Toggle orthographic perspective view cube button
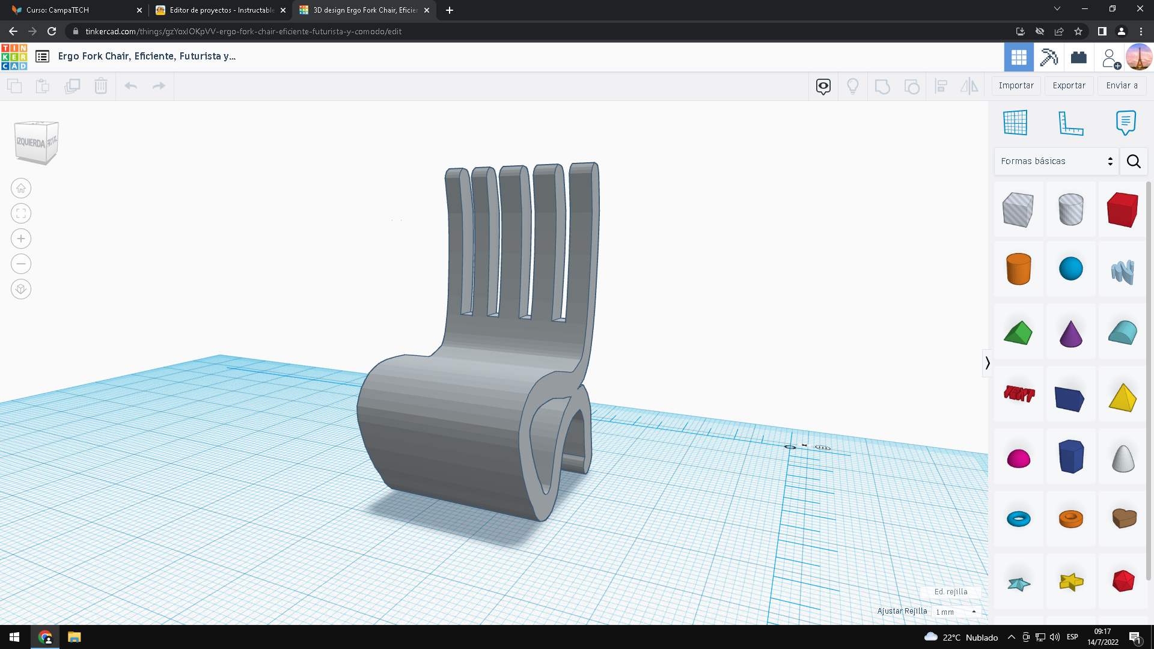 [x=21, y=289]
